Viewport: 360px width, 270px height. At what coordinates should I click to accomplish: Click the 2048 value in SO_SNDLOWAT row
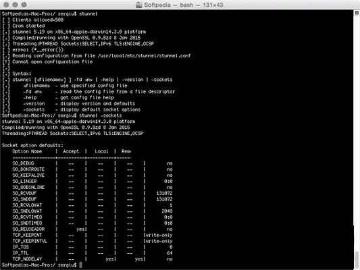coord(167,211)
